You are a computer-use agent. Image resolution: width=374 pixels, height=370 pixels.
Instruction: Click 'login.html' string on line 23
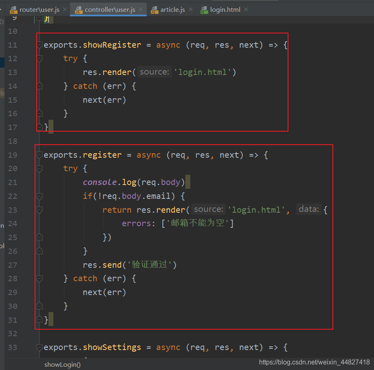256,210
